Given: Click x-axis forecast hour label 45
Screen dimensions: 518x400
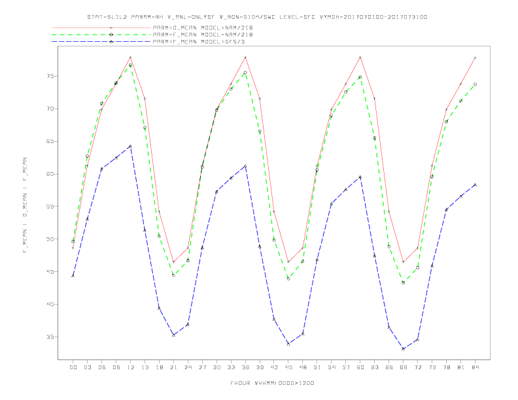Looking at the screenshot, I should click(288, 367).
